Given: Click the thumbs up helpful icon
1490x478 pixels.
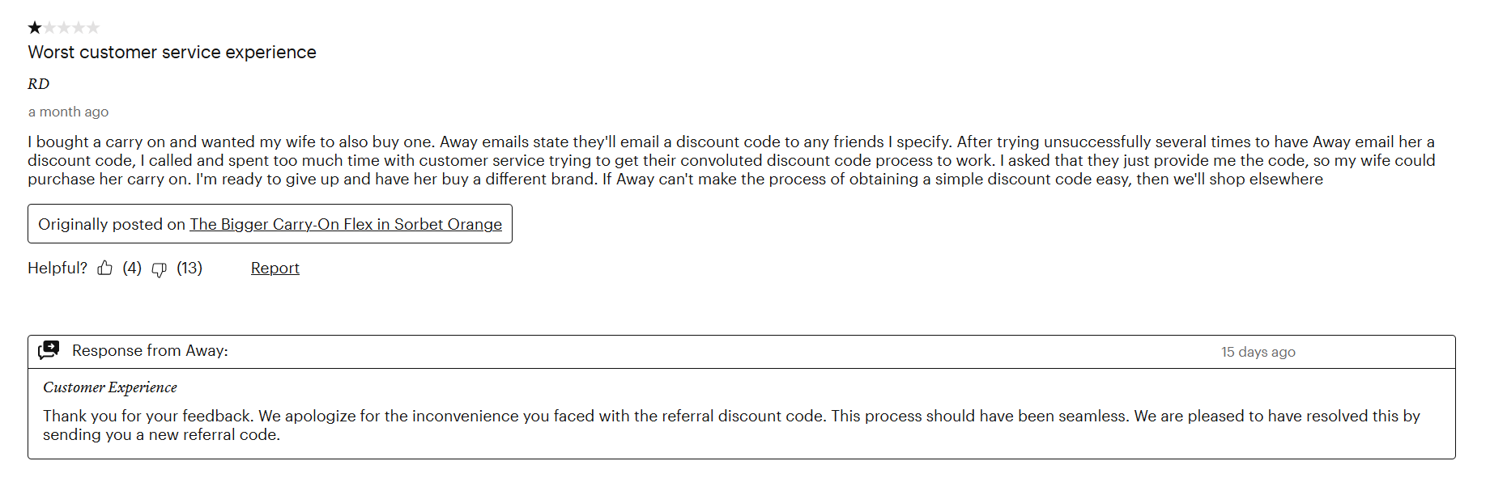Looking at the screenshot, I should coord(105,269).
